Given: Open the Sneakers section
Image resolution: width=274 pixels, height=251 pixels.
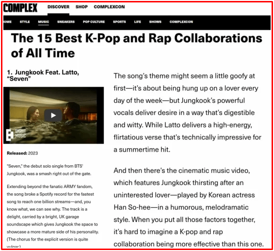Looking at the screenshot, I should click(66, 22).
